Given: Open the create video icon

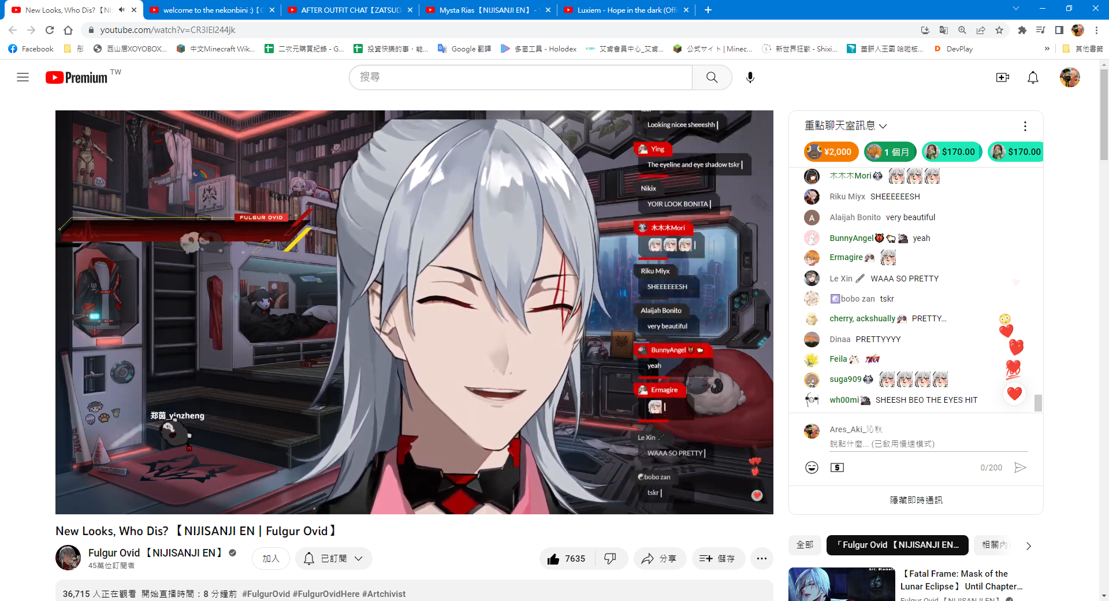Looking at the screenshot, I should [1003, 77].
